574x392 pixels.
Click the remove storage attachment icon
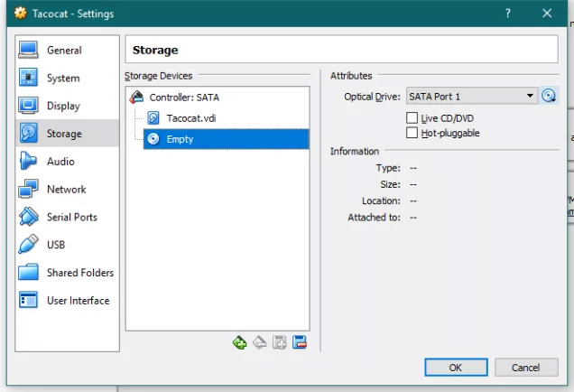click(x=300, y=342)
